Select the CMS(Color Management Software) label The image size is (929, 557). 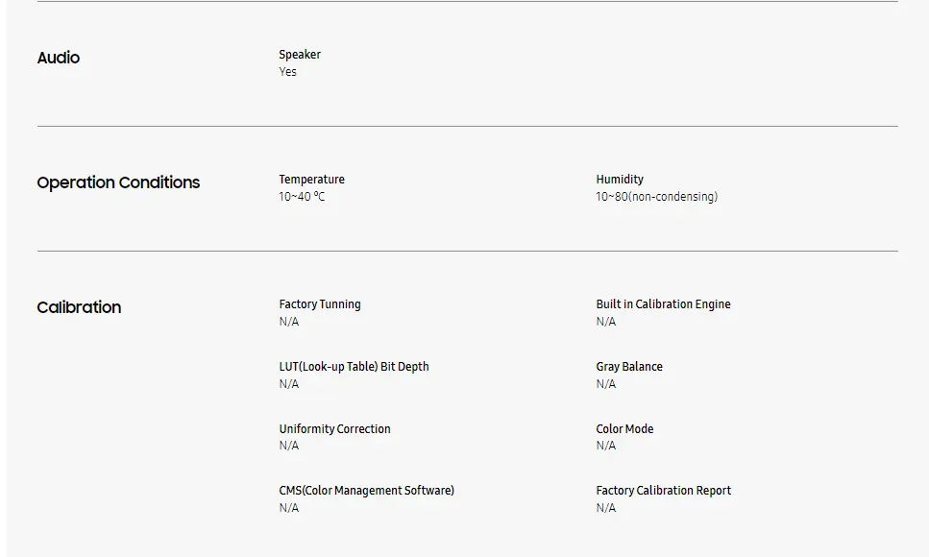click(x=366, y=491)
